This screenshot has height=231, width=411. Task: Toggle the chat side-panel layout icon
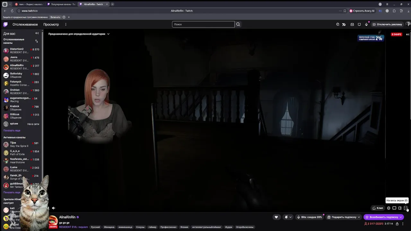coord(400,208)
